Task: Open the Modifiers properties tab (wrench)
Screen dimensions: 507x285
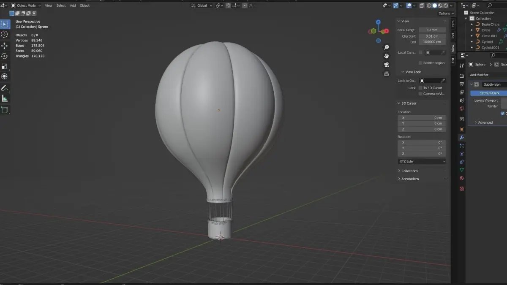Action: 462,138
